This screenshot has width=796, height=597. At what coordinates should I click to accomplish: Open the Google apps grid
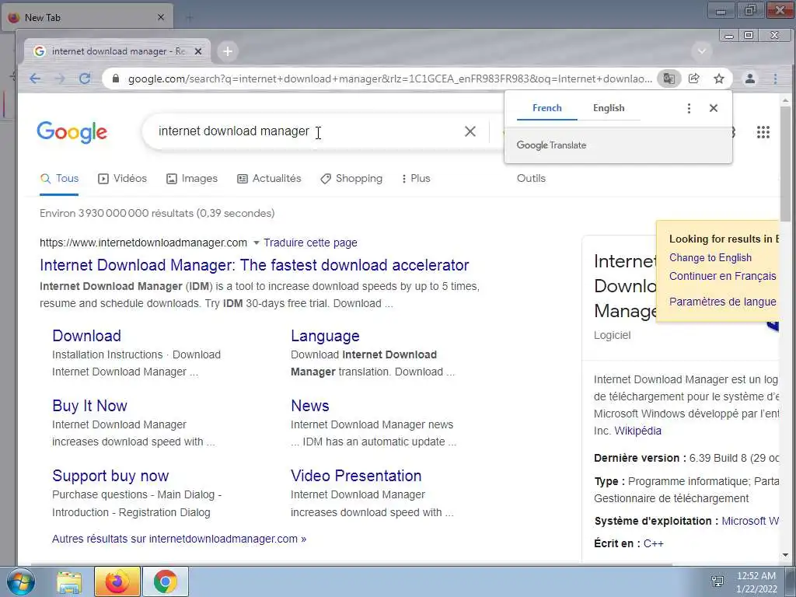point(763,132)
